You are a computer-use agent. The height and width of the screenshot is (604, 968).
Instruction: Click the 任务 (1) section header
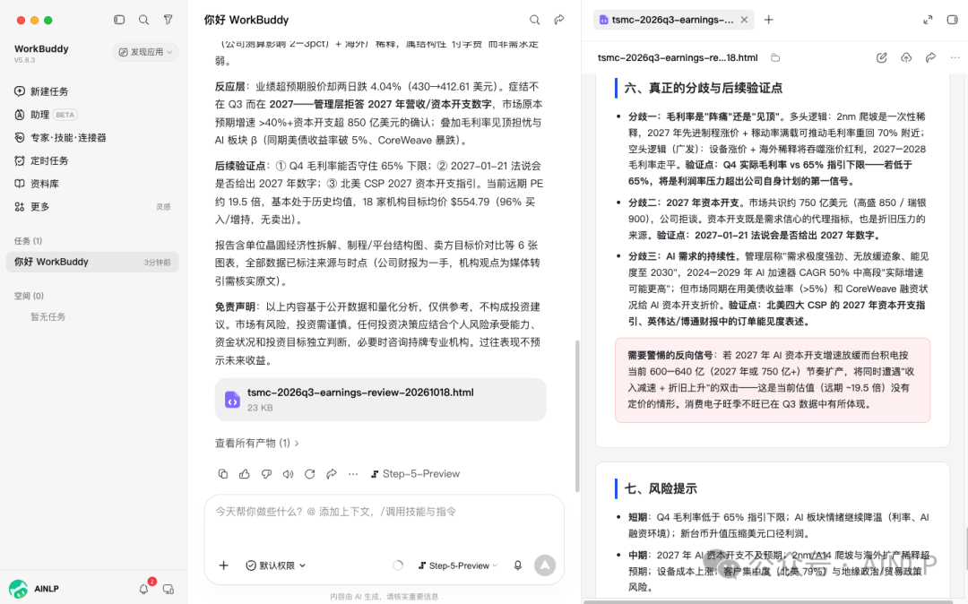point(29,240)
